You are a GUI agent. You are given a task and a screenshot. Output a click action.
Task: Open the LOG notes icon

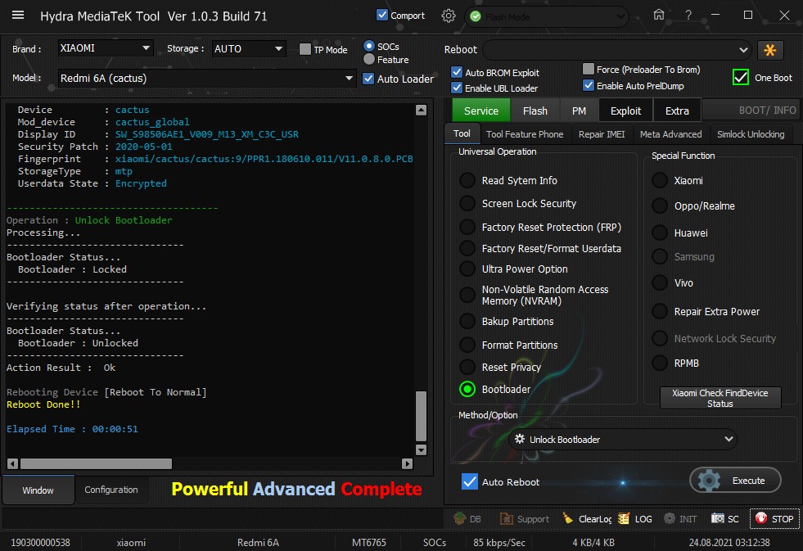point(624,519)
